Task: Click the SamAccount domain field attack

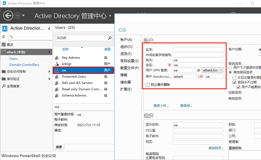Action: 185,77
